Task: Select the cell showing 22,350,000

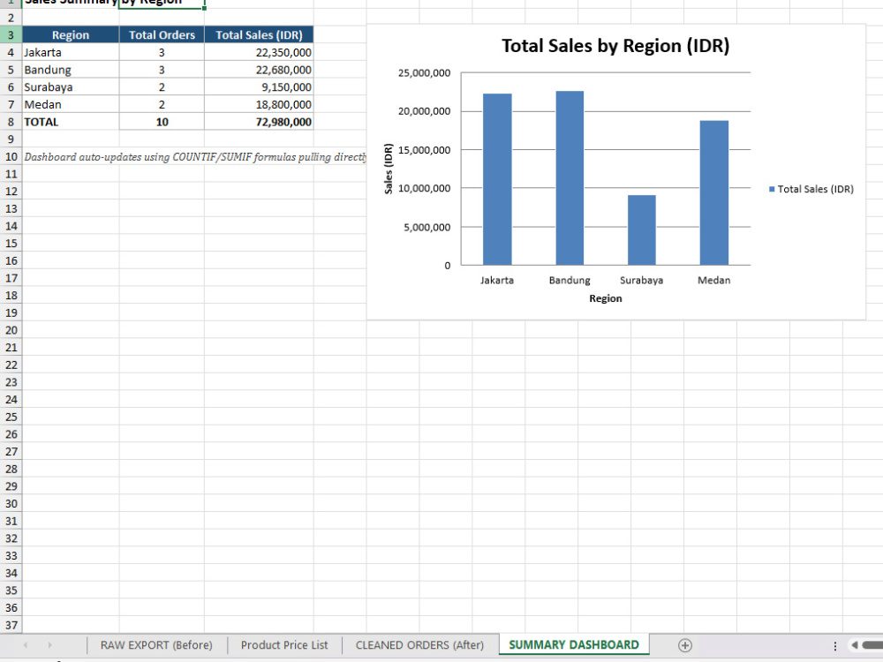Action: 259,52
